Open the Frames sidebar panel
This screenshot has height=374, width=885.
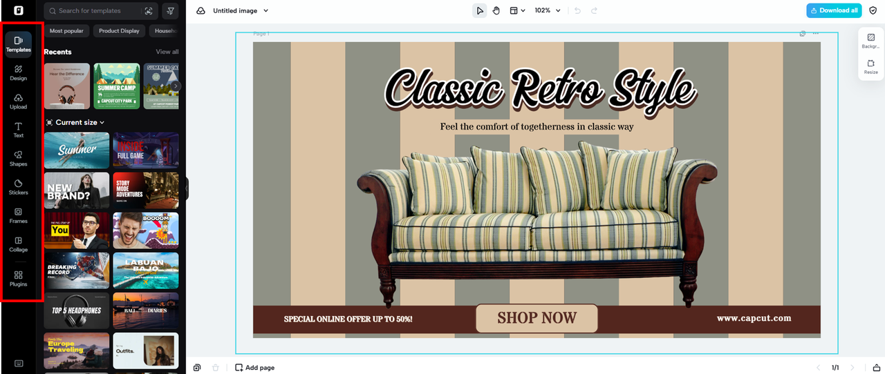(19, 216)
